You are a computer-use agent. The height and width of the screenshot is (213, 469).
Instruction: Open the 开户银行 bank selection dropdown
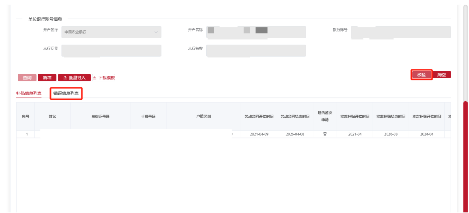(x=112, y=32)
